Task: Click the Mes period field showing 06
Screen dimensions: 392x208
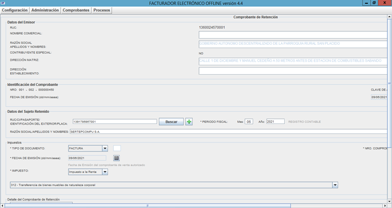Action: 249,121
